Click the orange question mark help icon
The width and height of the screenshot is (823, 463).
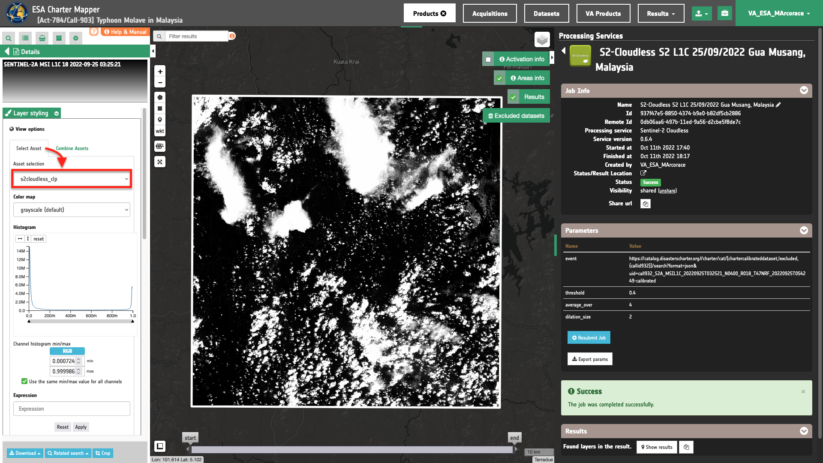click(x=94, y=31)
